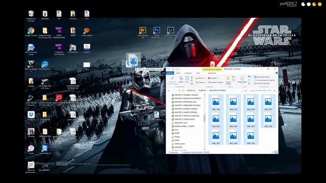The height and width of the screenshot is (183, 326).
Task: Switch to the Inicio ribbon tab
Action: 178,73
